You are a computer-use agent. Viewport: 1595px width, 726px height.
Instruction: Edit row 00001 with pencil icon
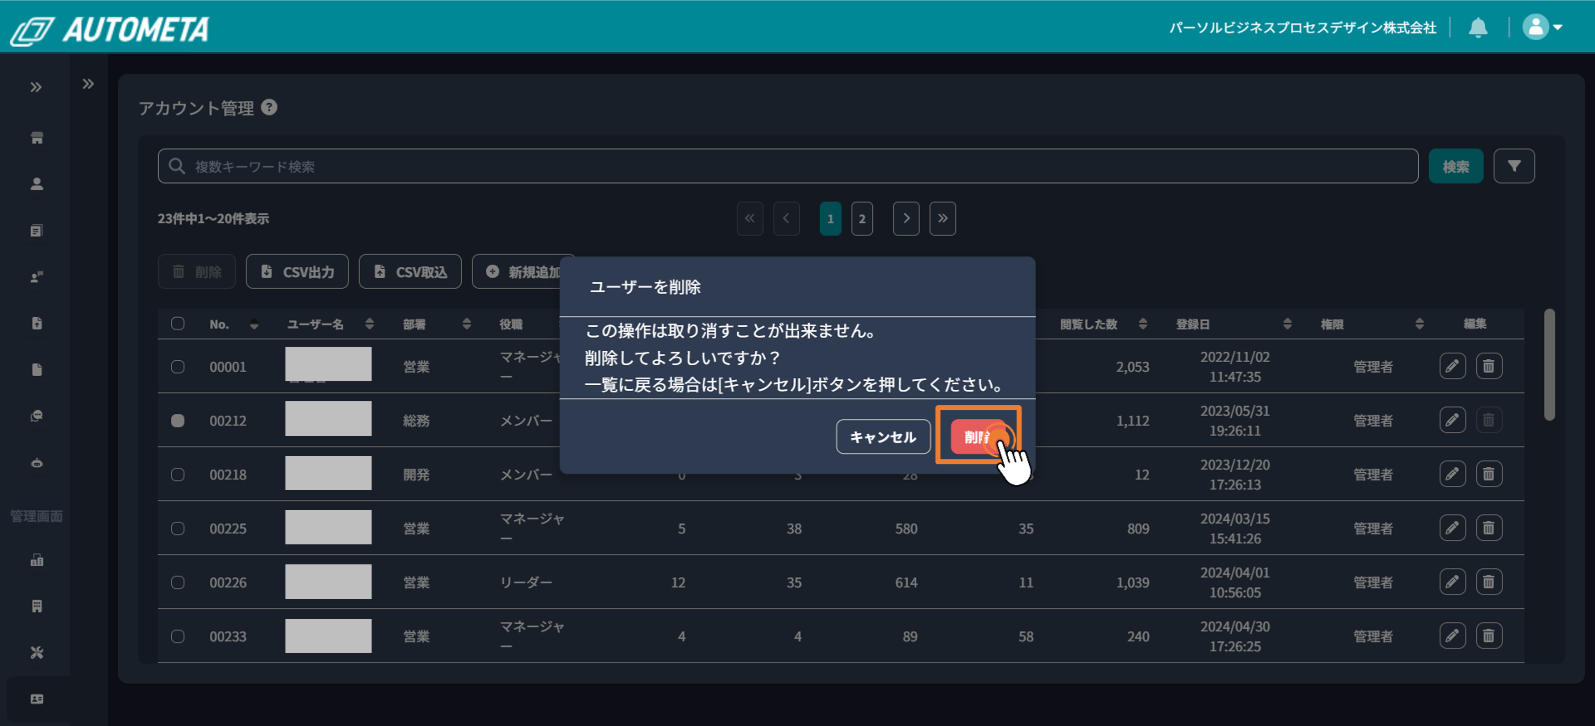coord(1452,366)
